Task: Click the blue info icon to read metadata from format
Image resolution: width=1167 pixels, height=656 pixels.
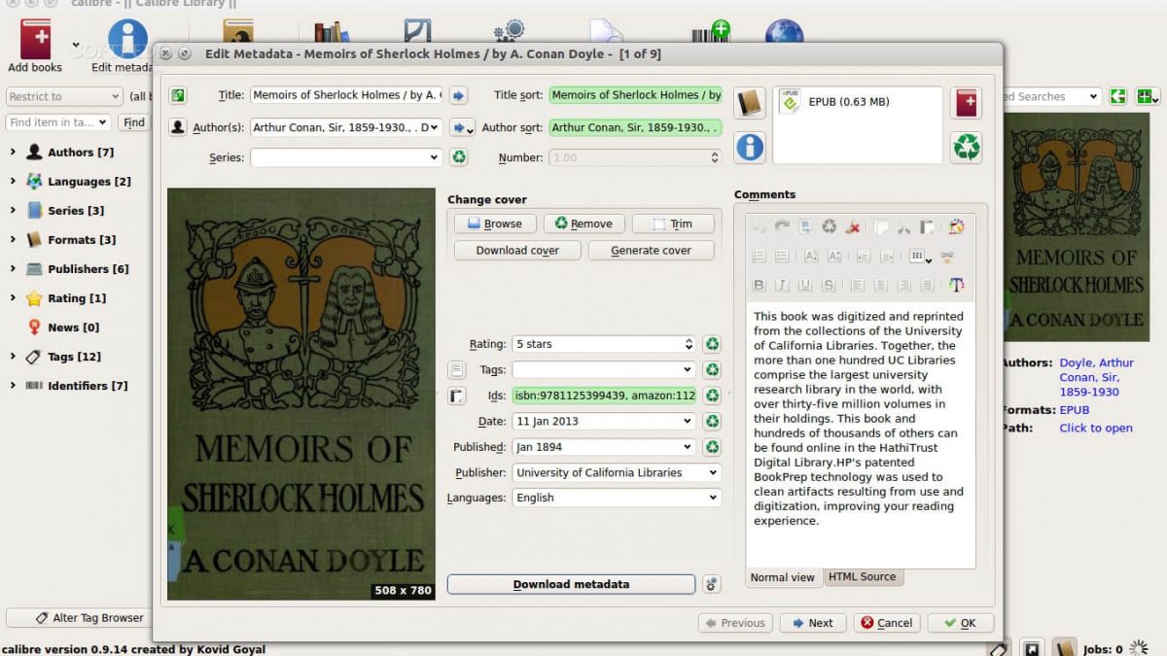Action: (750, 147)
